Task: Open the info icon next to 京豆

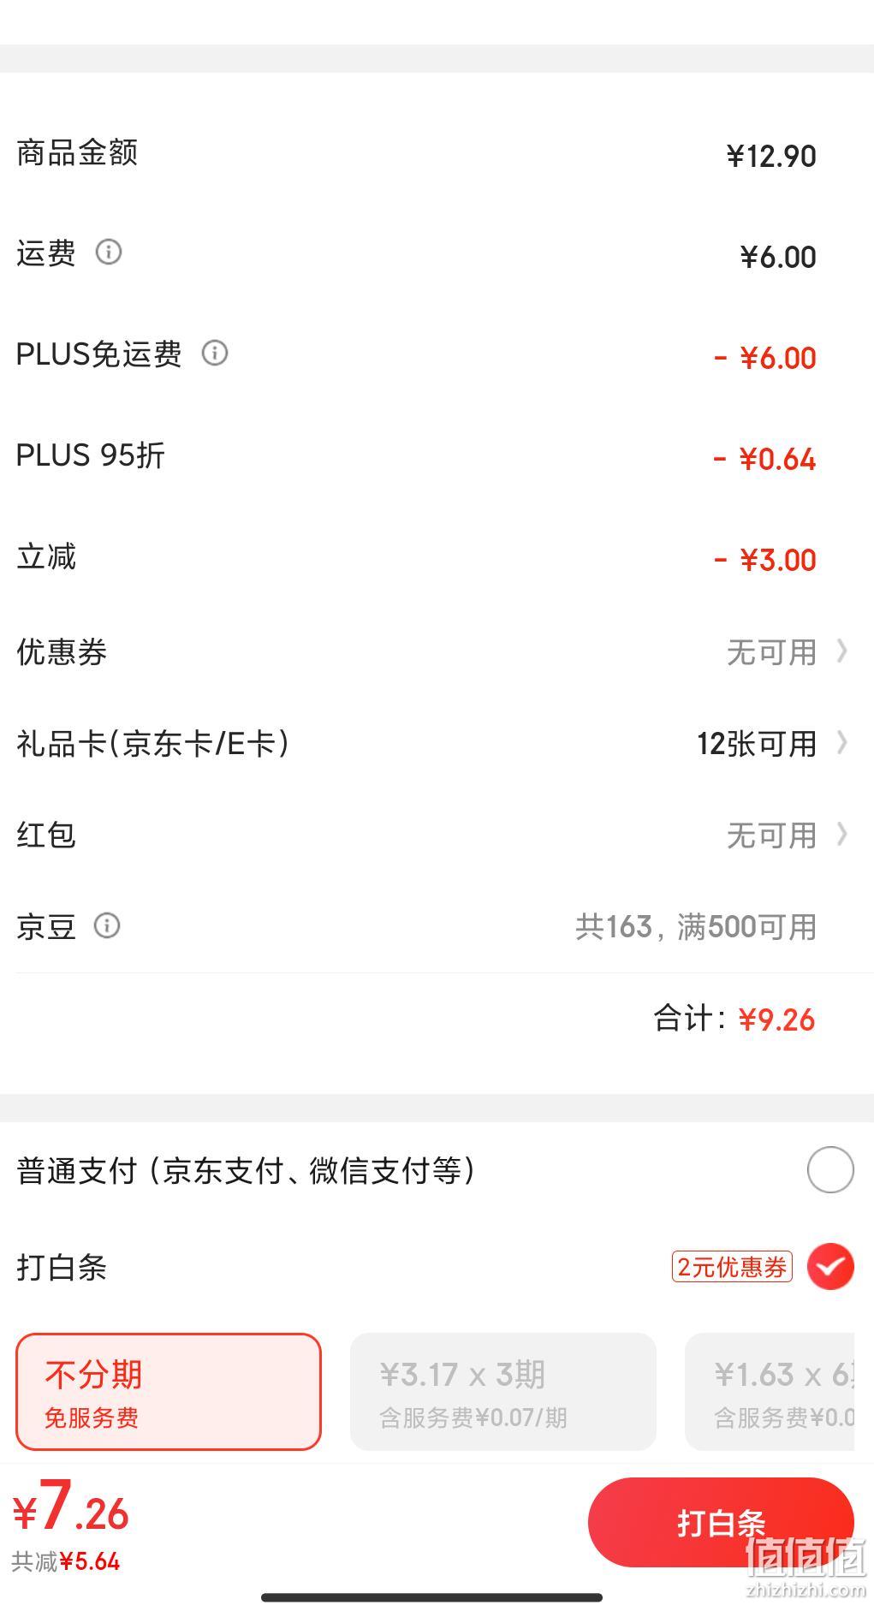Action: 107,925
